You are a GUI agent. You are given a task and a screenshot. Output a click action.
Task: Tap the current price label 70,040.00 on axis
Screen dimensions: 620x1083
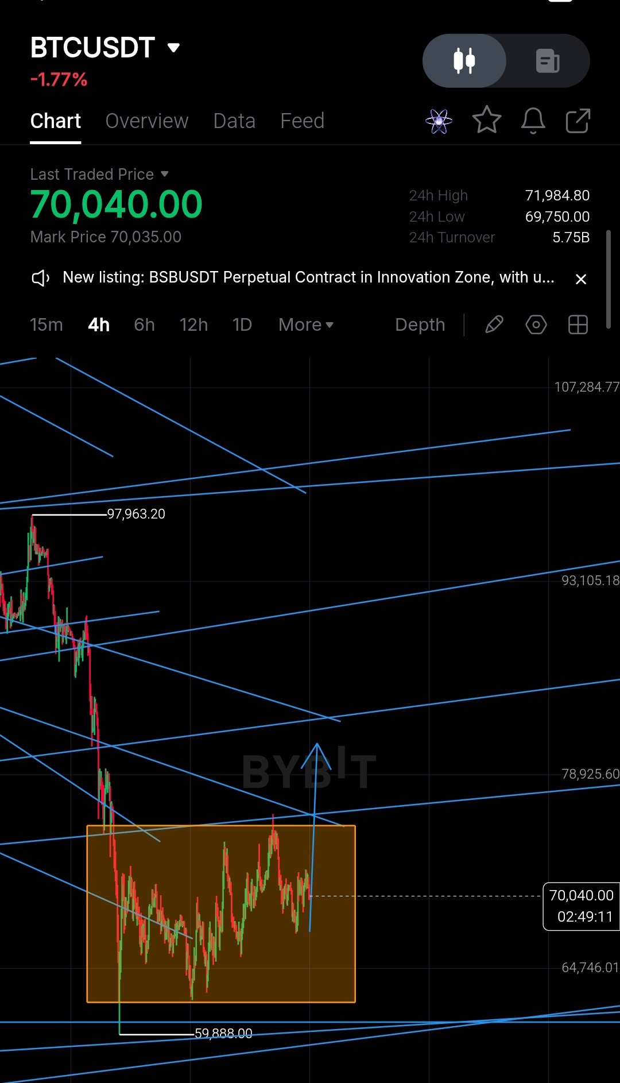[x=581, y=906]
